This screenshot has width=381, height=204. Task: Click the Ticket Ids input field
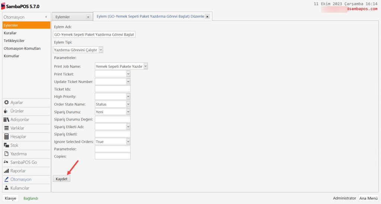click(112, 89)
